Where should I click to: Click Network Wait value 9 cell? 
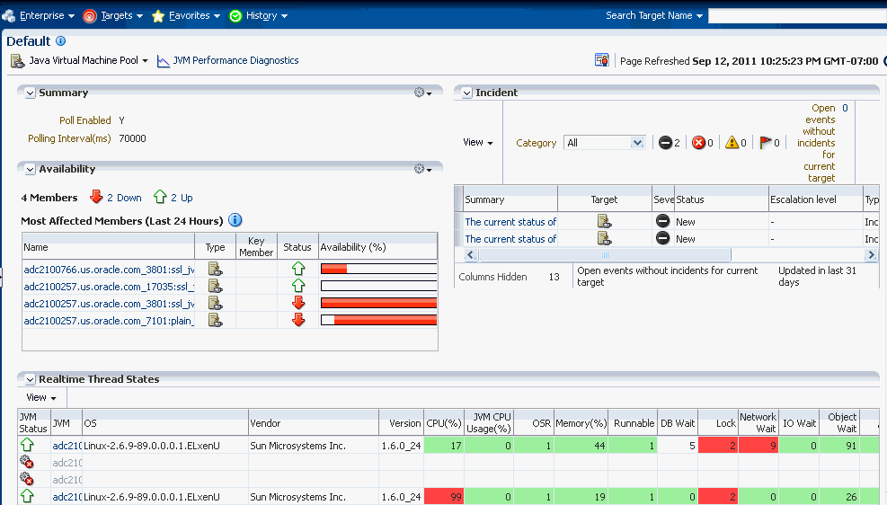pyautogui.click(x=758, y=446)
